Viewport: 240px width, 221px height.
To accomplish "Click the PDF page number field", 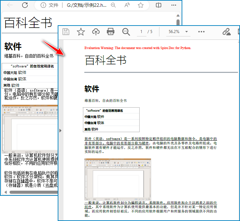I will coord(141,32).
